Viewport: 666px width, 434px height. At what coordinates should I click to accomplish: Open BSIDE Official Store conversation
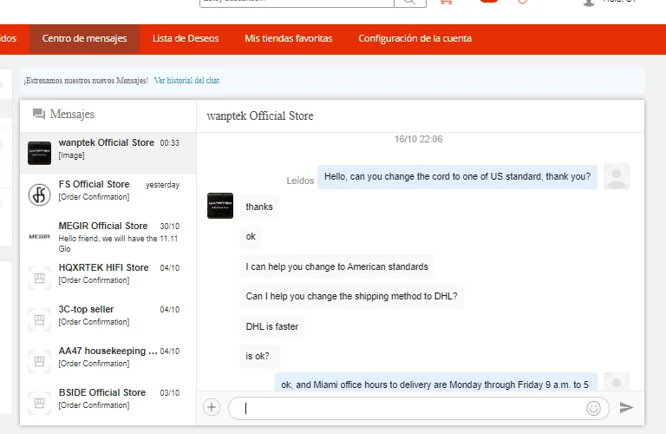pyautogui.click(x=108, y=403)
